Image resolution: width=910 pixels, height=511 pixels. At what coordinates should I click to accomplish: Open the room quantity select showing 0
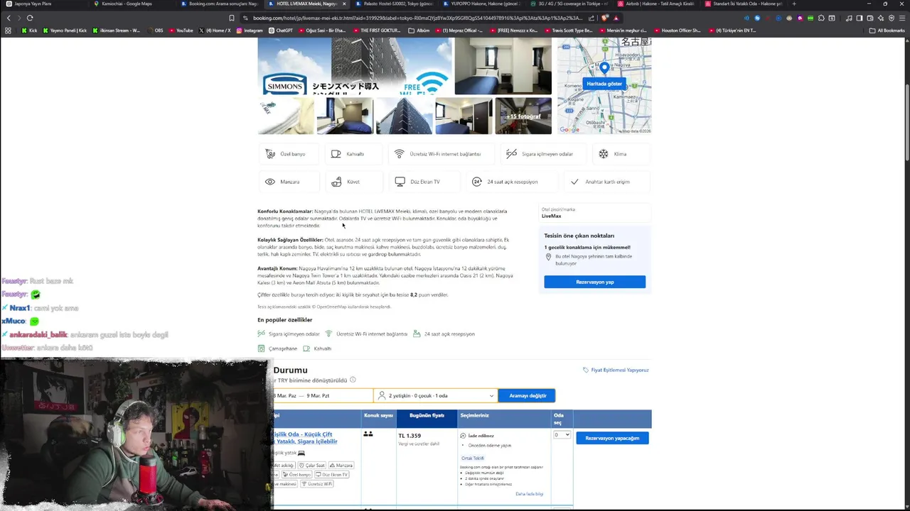[562, 434]
